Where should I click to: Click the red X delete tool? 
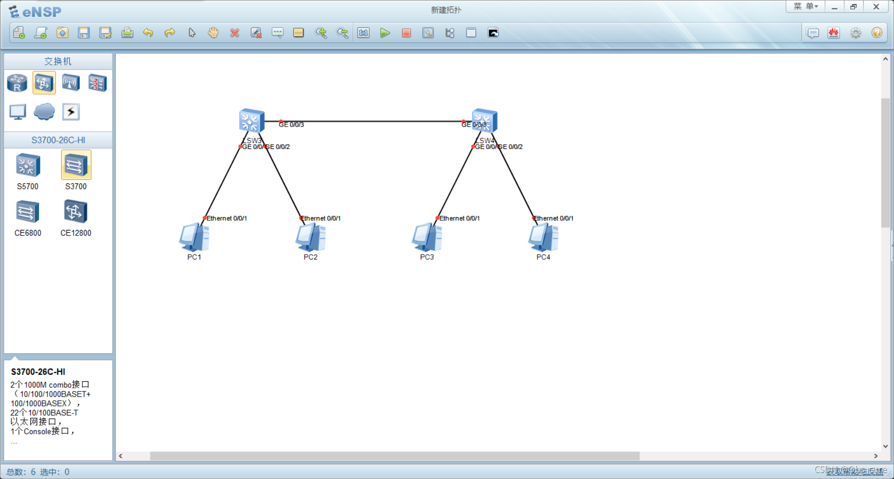coord(235,33)
